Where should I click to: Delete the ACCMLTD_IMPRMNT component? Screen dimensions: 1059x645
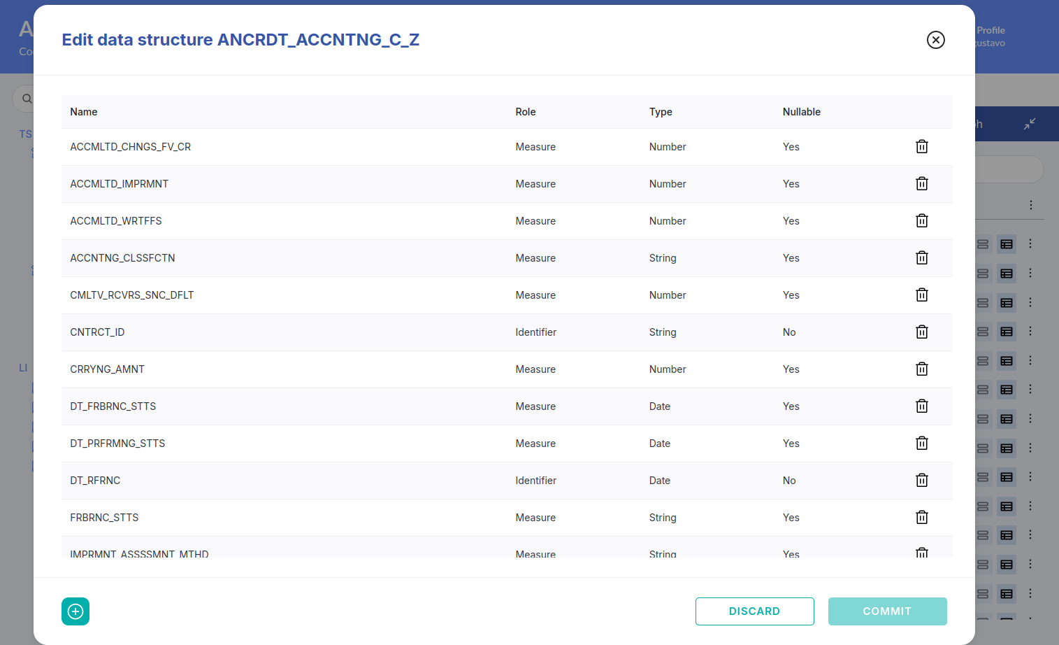coord(921,184)
